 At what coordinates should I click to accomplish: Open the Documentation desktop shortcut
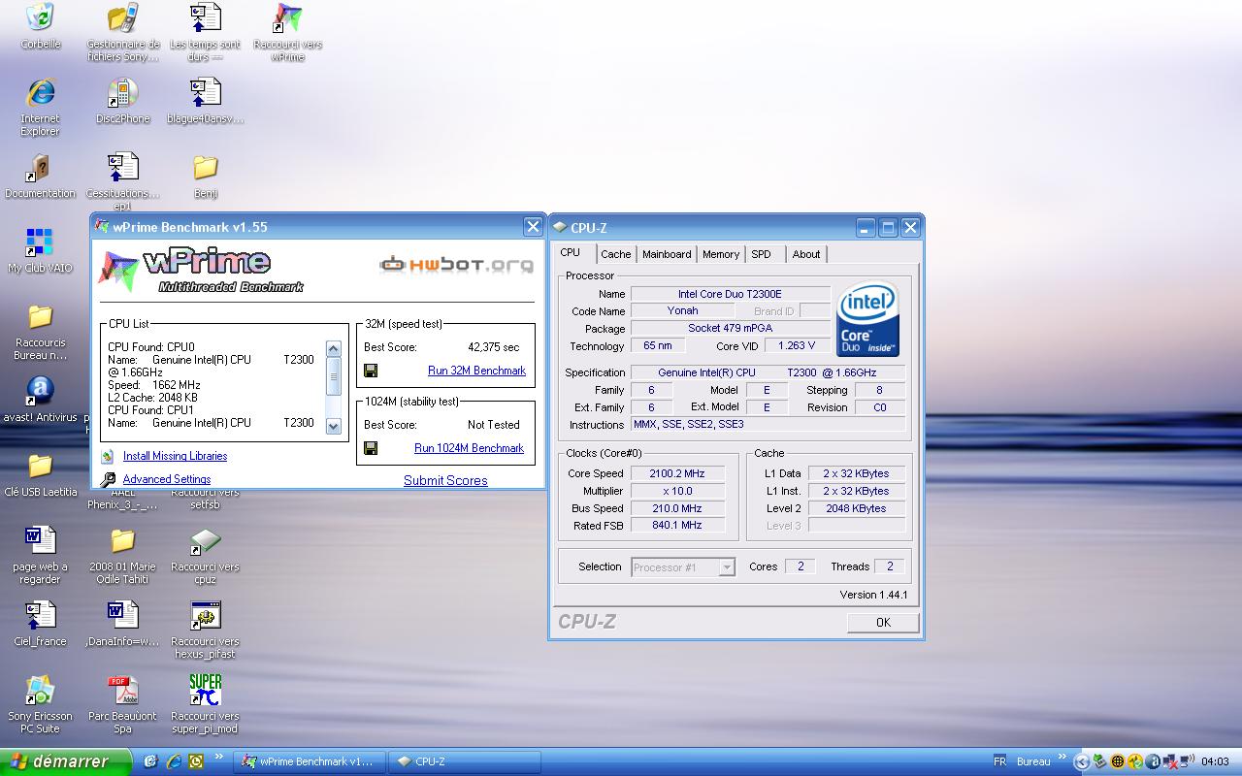[40, 176]
